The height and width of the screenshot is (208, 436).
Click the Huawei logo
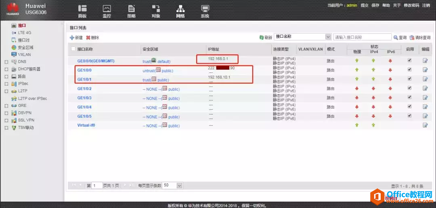click(x=13, y=8)
